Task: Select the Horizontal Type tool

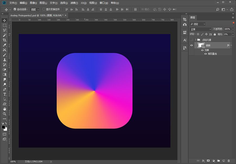Action: (x=5, y=94)
